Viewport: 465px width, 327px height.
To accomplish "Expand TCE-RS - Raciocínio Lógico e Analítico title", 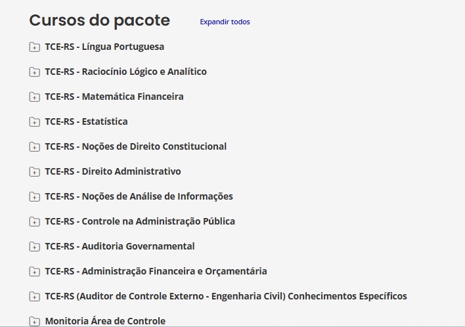I will [125, 72].
